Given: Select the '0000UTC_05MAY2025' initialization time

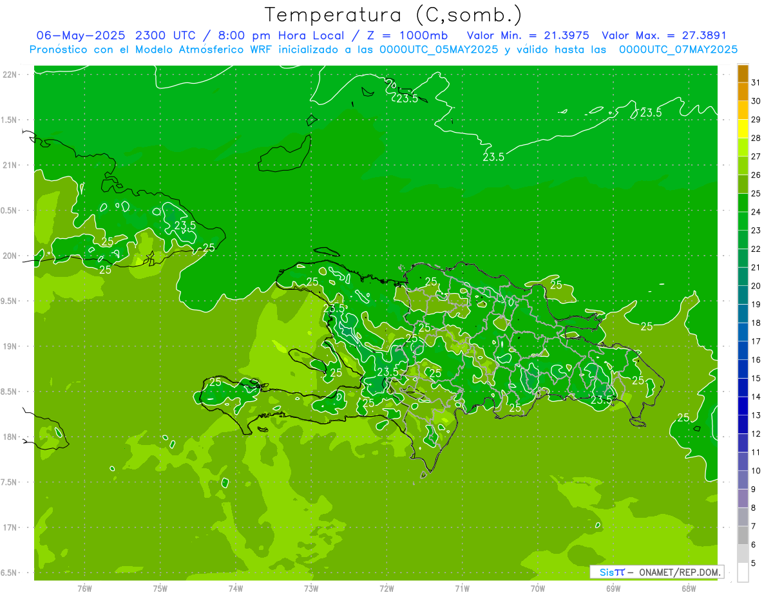Looking at the screenshot, I should (x=439, y=49).
